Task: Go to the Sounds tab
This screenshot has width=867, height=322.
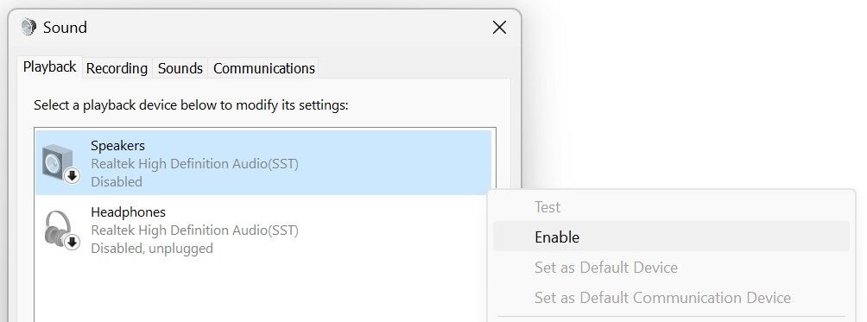Action: coord(180,68)
